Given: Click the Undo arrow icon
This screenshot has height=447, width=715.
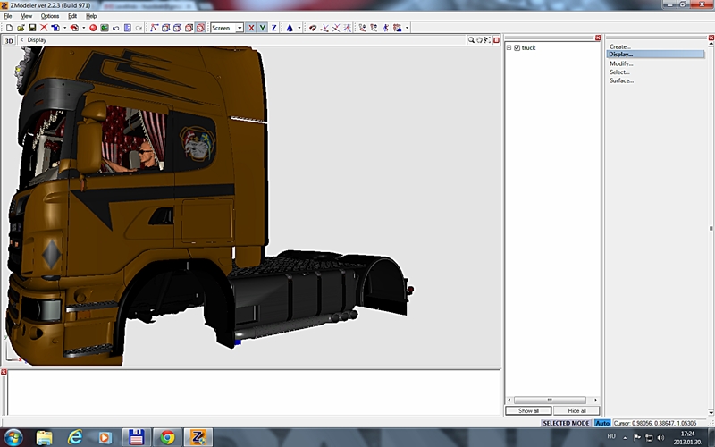Looking at the screenshot, I should click(116, 28).
